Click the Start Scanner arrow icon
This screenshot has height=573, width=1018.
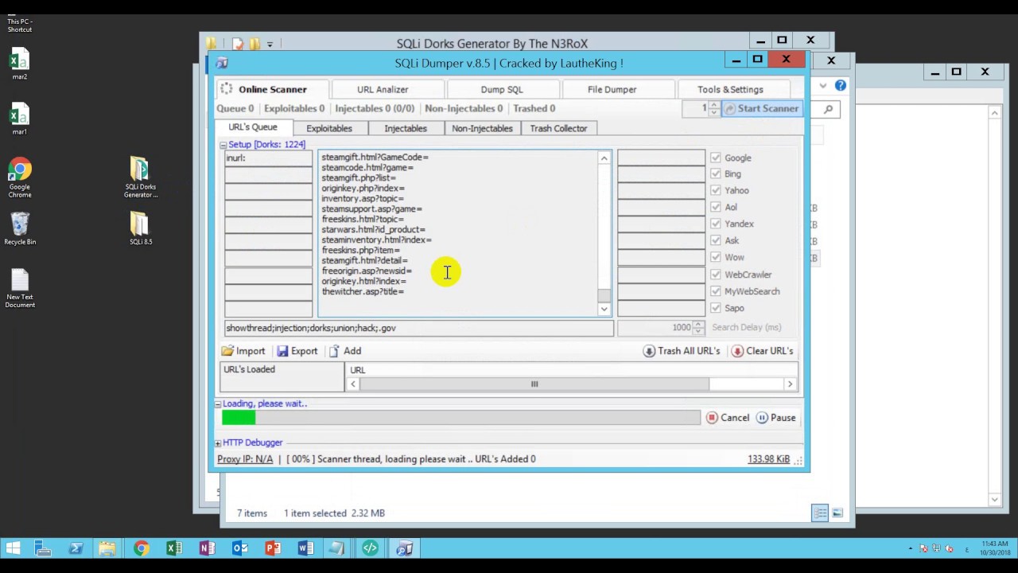(729, 108)
